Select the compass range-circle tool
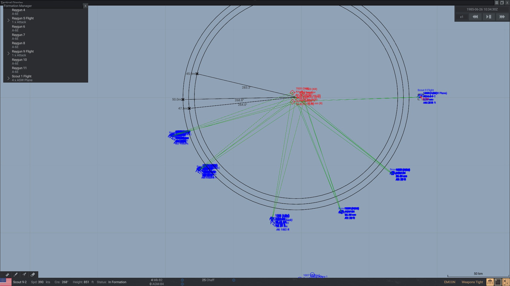This screenshot has height=286, width=510. pyautogui.click(x=24, y=275)
